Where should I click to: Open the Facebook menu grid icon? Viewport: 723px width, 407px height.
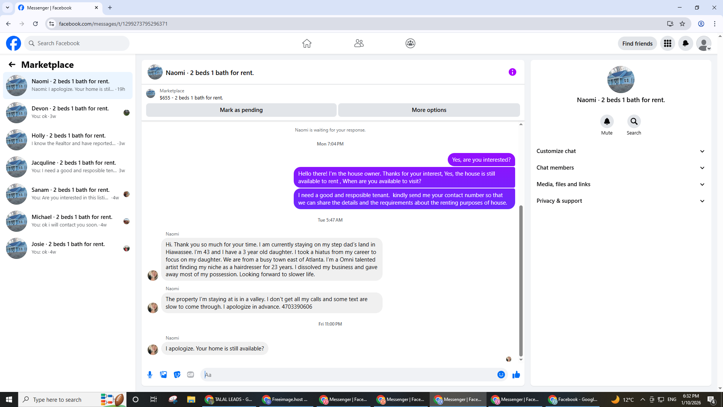[x=667, y=43]
